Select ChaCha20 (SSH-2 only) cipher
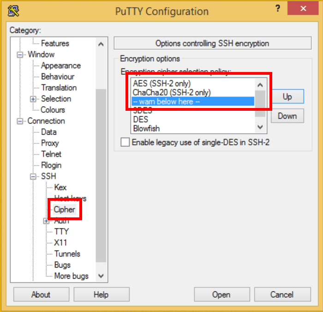 coord(193,92)
